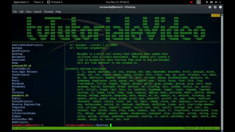Click the Music directory entry
The image size is (235, 132).
pos(15,81)
